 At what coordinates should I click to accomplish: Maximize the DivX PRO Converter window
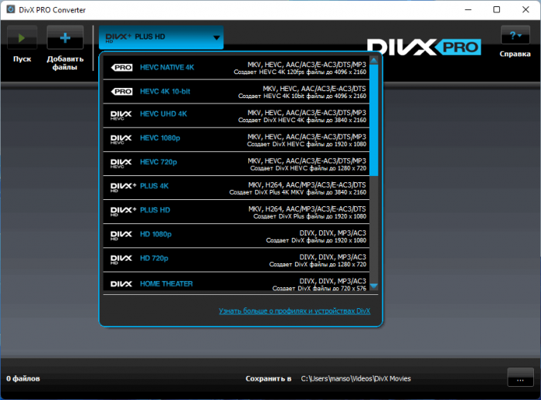coord(496,10)
